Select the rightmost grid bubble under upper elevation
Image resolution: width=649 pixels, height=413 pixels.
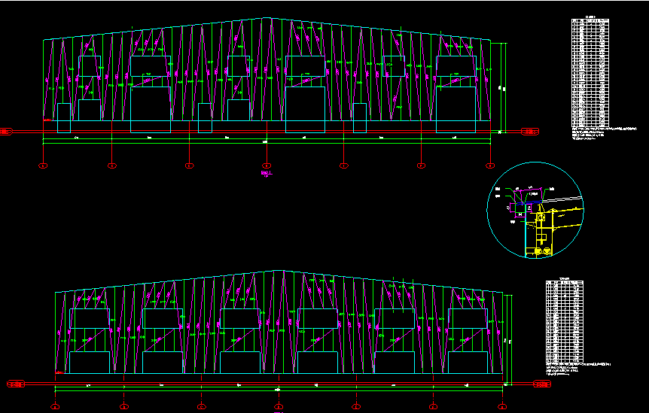[490, 166]
